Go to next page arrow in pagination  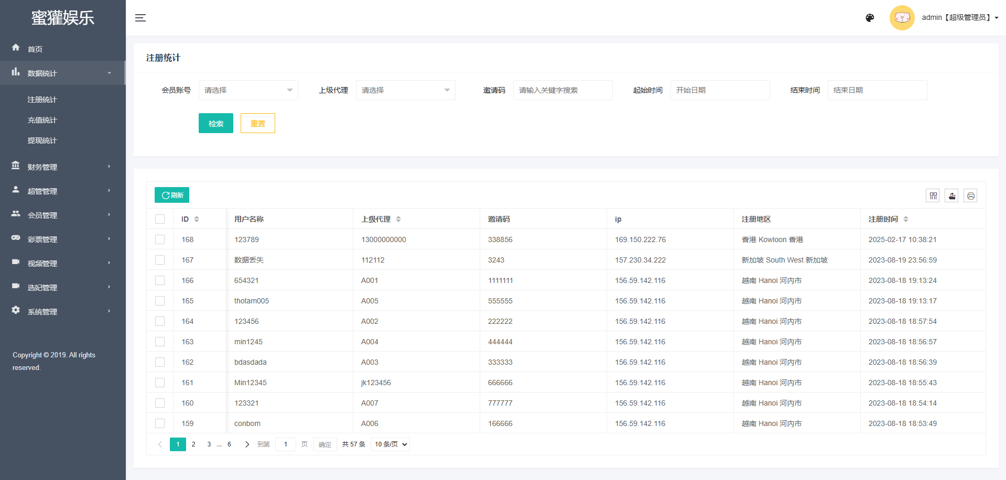[247, 444]
